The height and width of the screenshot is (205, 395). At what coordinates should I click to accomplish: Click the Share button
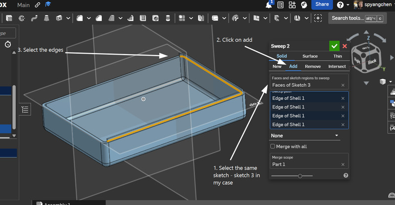(322, 4)
